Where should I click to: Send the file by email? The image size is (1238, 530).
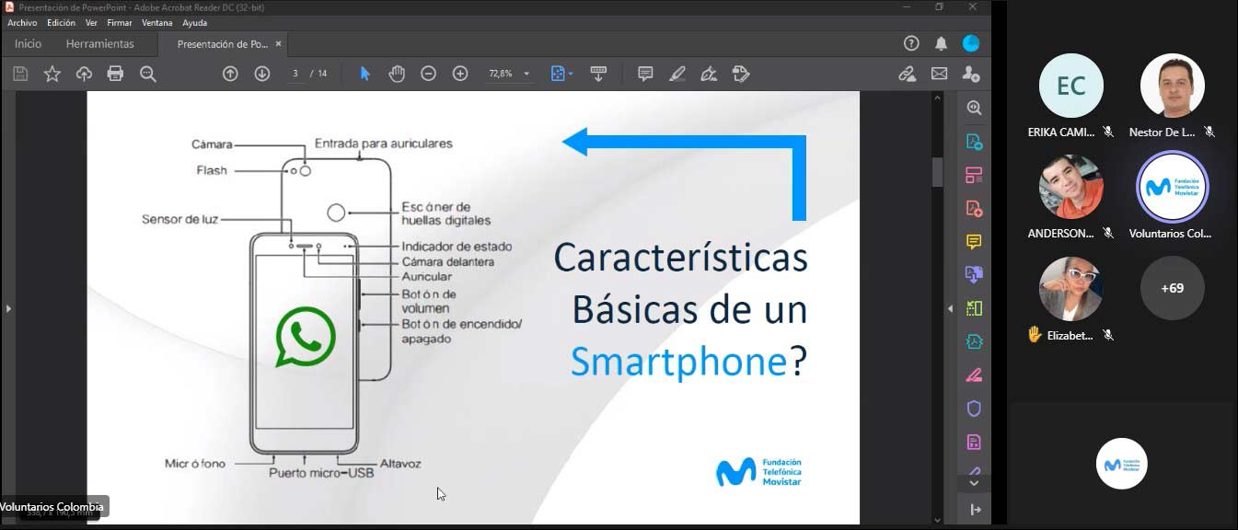939,74
